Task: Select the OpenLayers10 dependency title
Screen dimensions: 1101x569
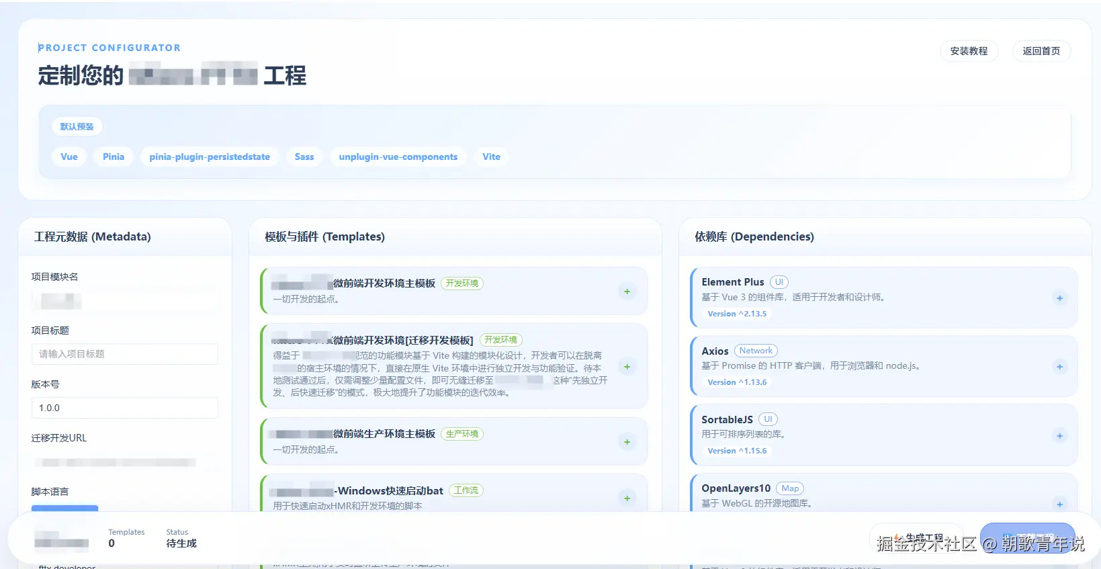Action: point(736,488)
